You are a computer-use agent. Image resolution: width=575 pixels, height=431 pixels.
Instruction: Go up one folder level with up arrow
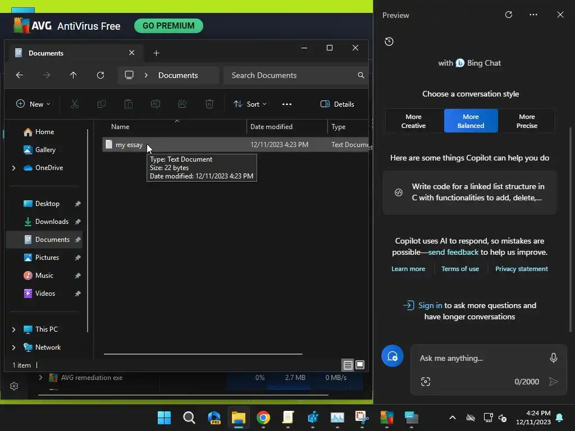tap(74, 75)
